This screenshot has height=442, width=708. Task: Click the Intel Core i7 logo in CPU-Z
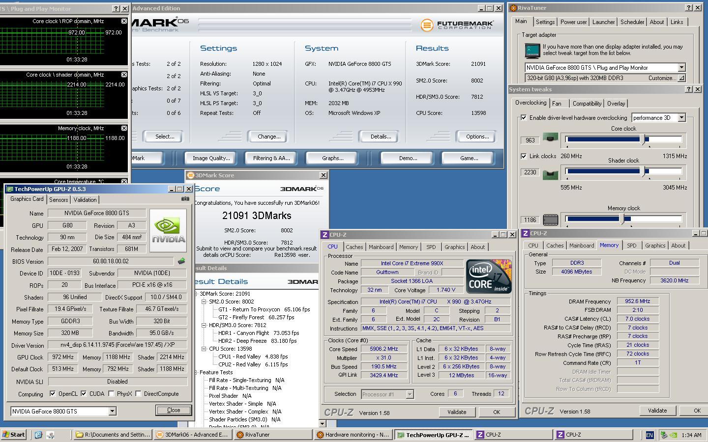click(x=489, y=276)
